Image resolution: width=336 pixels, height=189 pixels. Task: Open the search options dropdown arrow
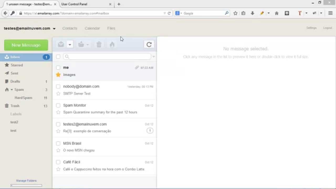154,56
